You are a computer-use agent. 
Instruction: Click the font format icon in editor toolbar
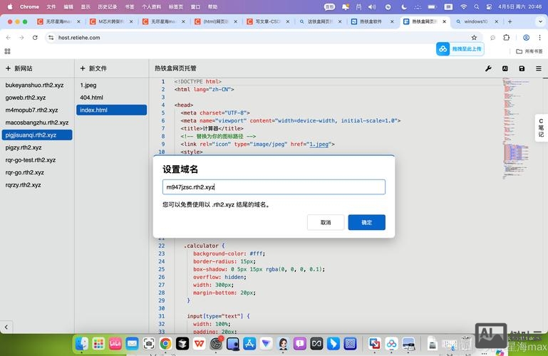click(x=505, y=68)
